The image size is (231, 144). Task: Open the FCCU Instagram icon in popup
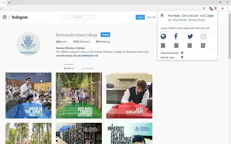point(203,36)
